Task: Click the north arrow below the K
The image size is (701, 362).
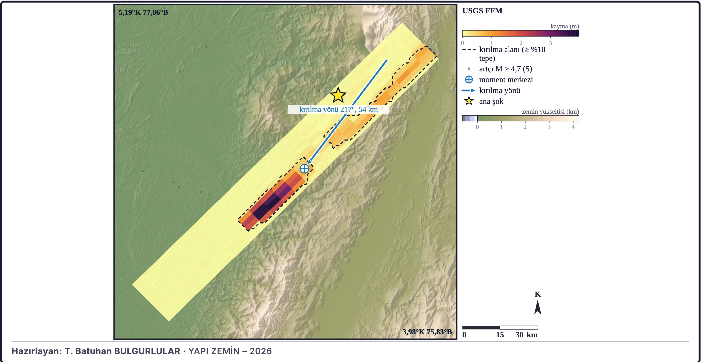Action: (537, 307)
